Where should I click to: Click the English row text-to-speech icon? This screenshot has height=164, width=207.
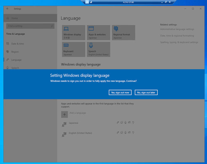122,133
